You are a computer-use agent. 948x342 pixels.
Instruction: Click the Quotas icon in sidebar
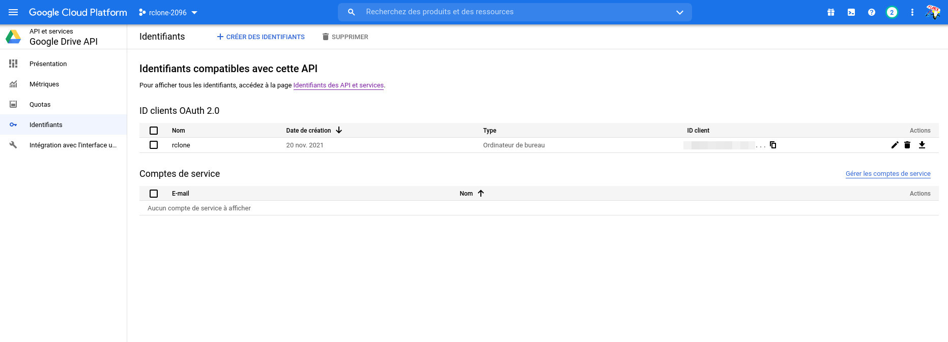point(13,104)
